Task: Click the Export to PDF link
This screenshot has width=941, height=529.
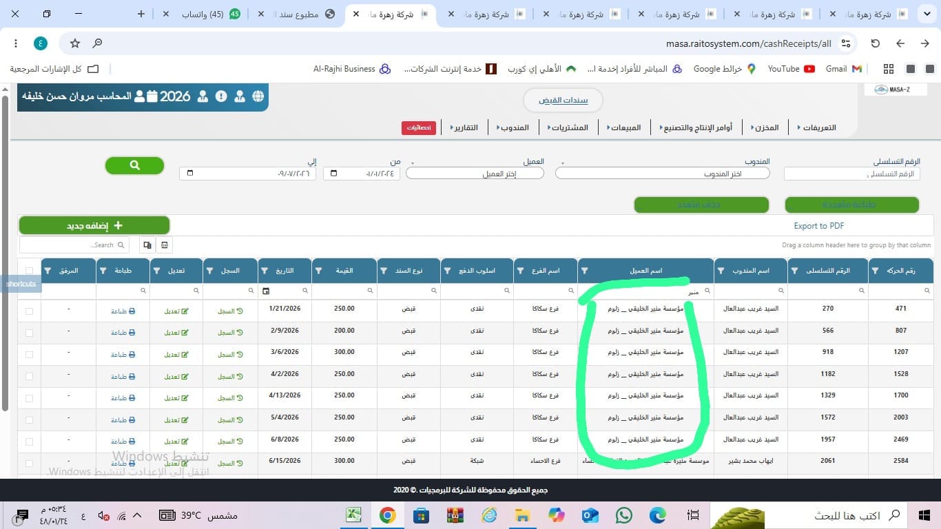Action: pos(819,226)
